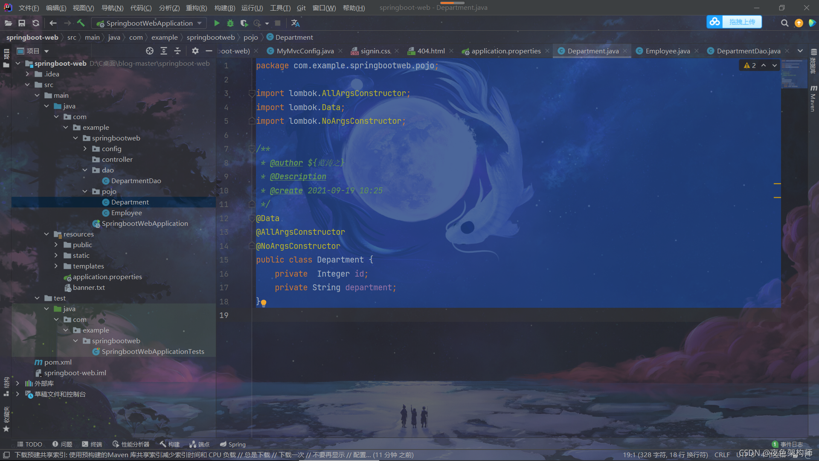819x461 pixels.
Task: Open the Git menu
Action: coord(301,8)
